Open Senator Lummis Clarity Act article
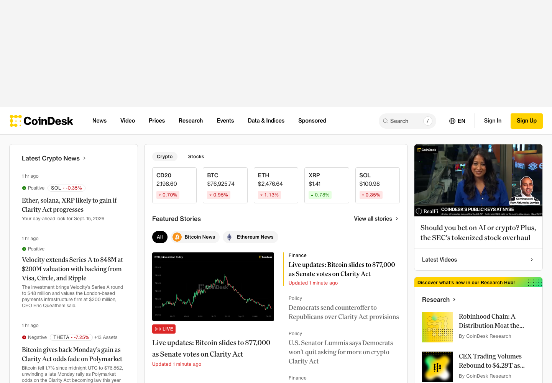The height and width of the screenshot is (383, 552). [341, 352]
